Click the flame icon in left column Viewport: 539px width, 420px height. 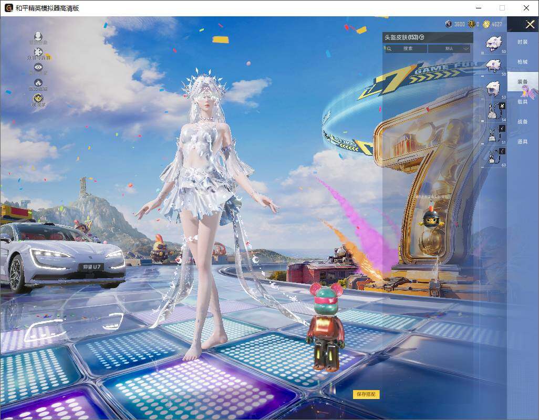coord(38,83)
